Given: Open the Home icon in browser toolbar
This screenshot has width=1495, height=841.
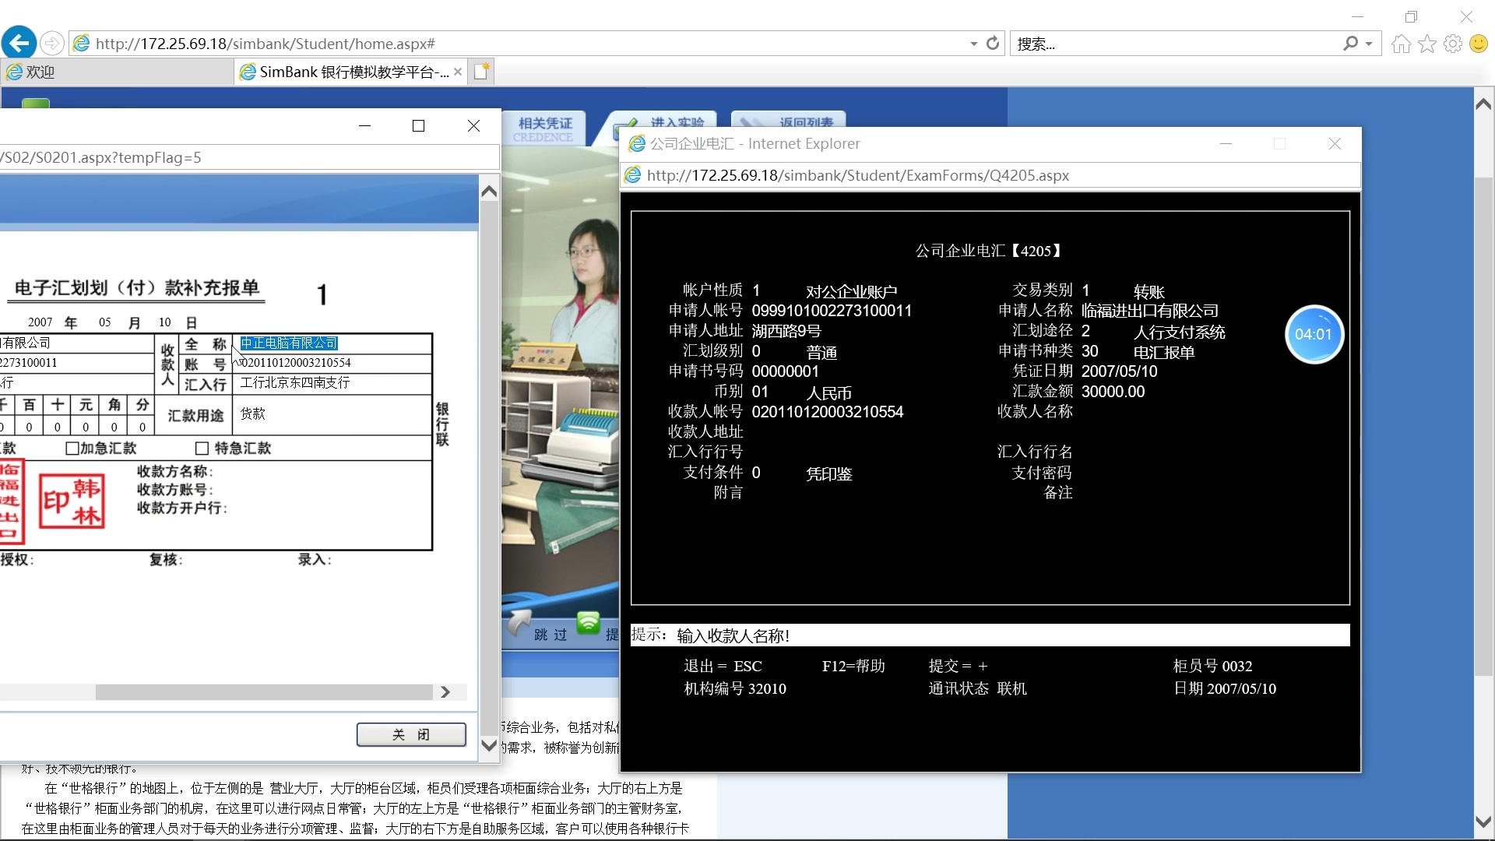Looking at the screenshot, I should [x=1401, y=44].
